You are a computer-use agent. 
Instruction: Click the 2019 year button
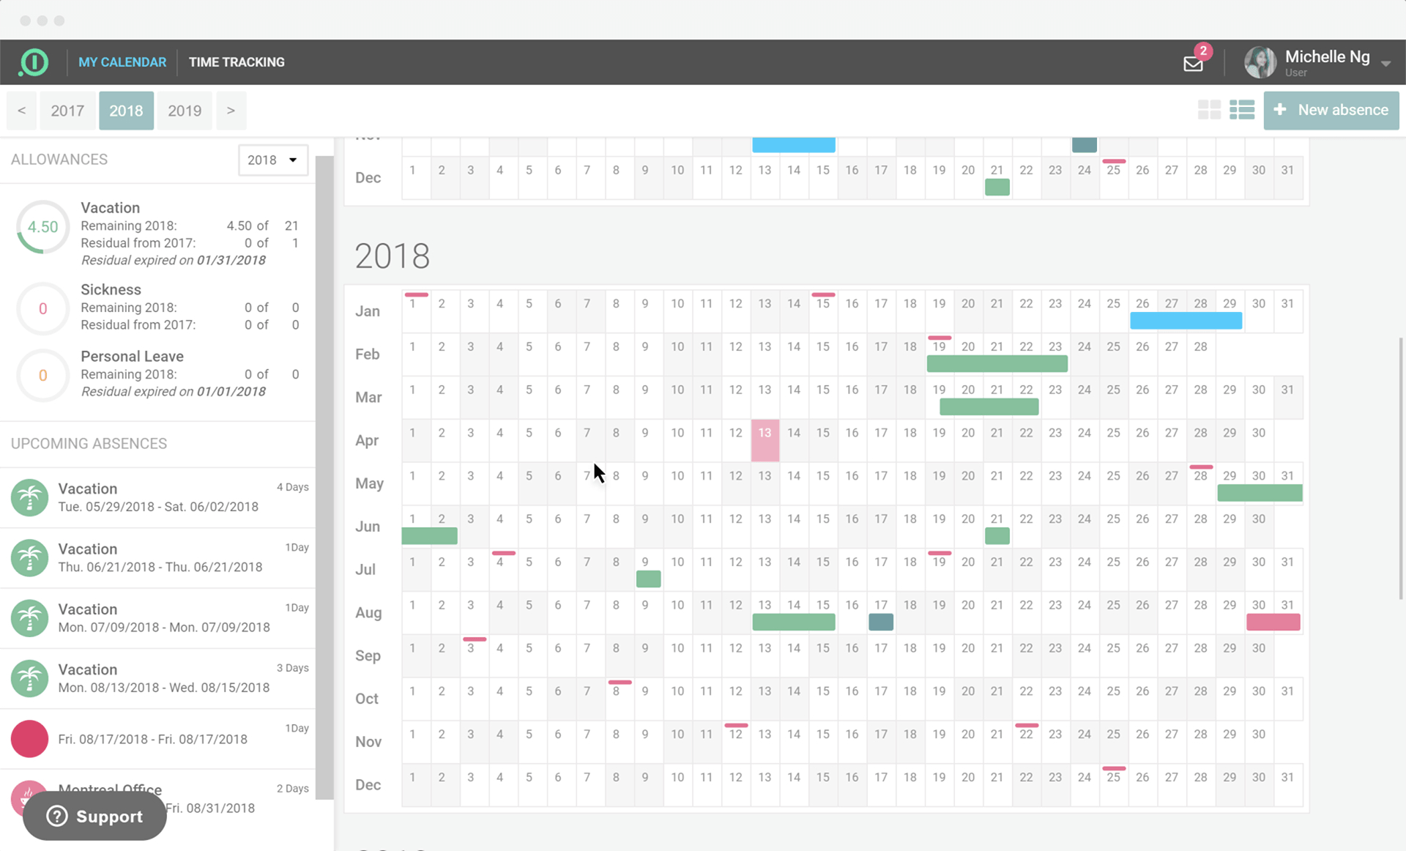184,110
